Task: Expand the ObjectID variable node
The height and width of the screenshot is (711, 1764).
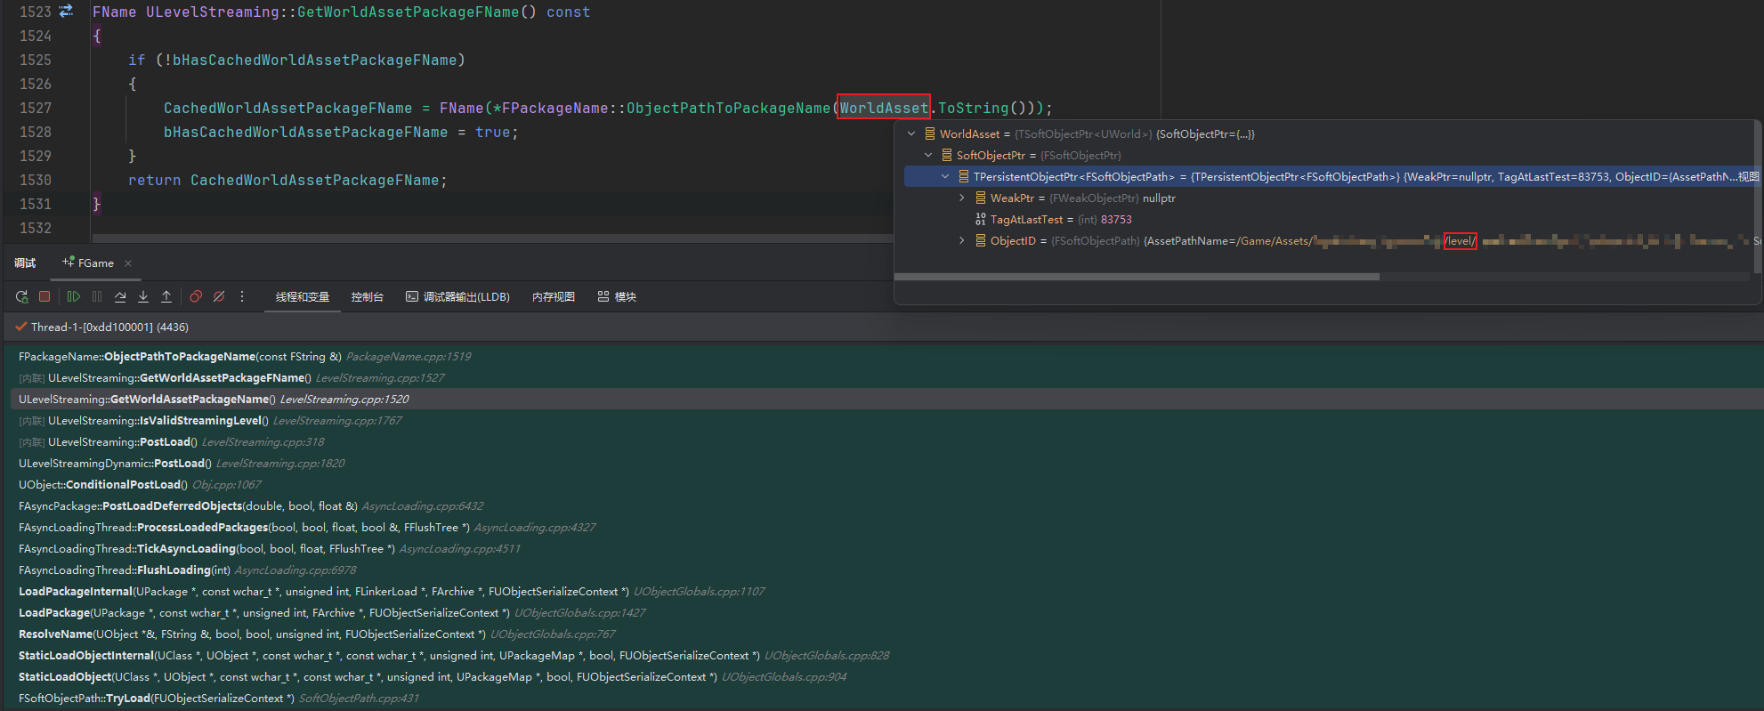Action: pyautogui.click(x=962, y=241)
